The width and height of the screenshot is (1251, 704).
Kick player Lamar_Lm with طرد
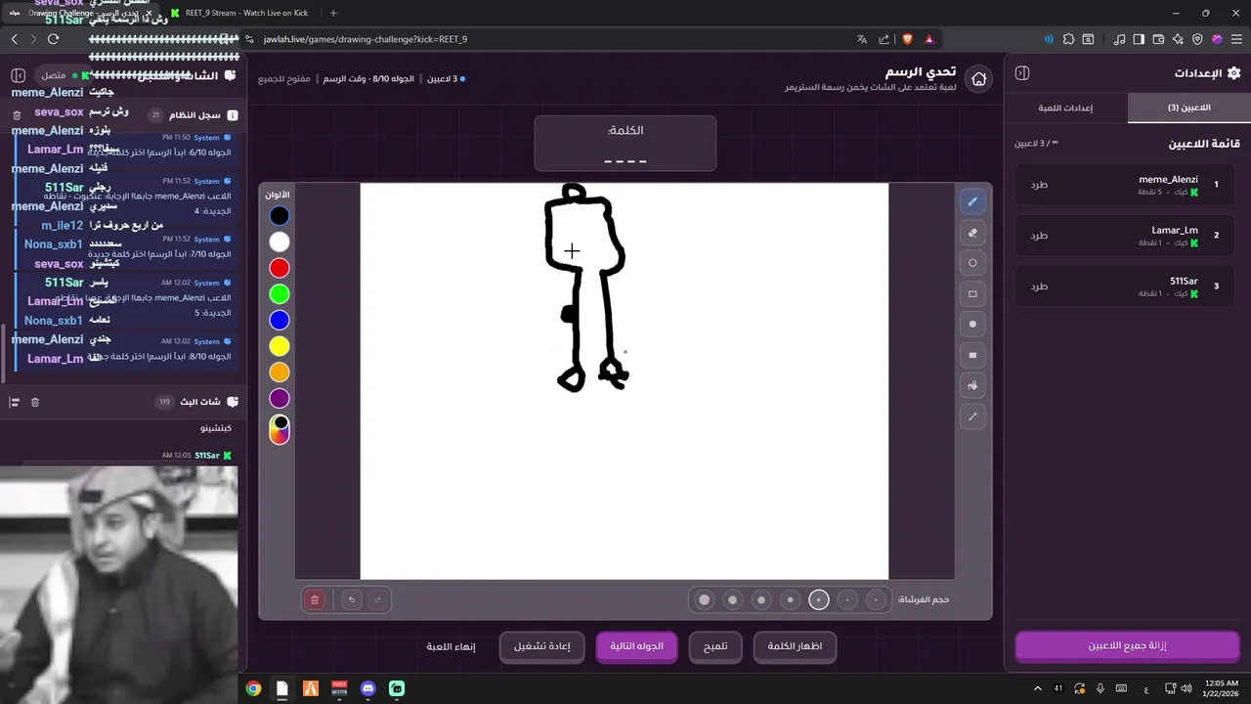[x=1039, y=235]
